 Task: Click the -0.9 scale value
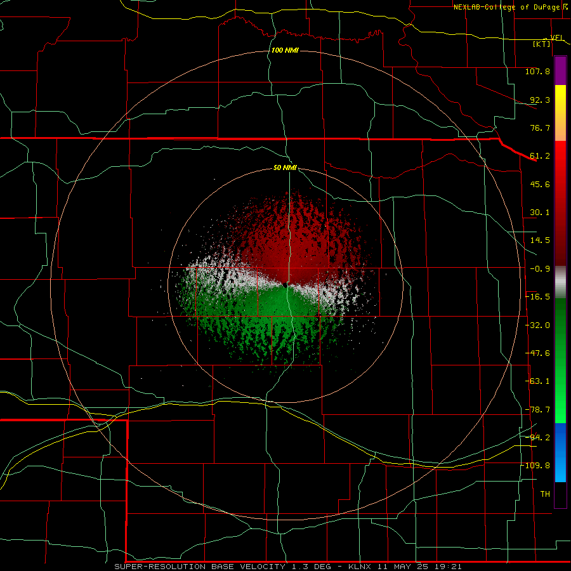click(540, 269)
